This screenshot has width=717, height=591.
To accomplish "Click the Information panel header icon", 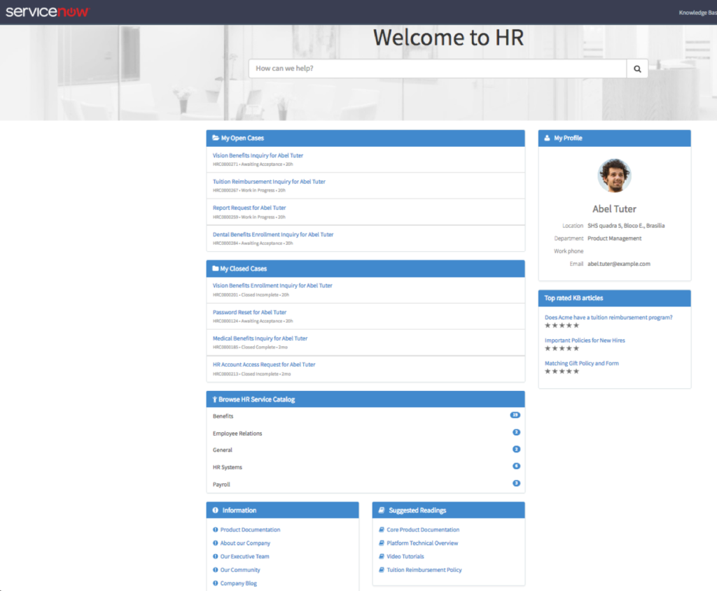I will click(216, 511).
